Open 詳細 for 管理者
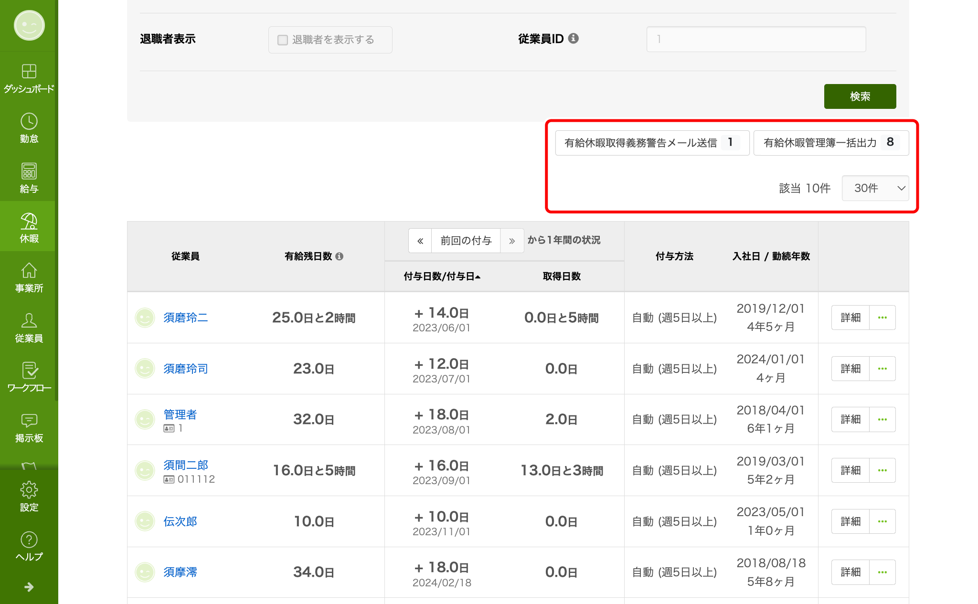 point(850,419)
